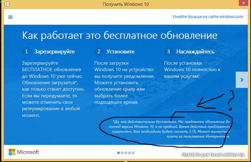Select the fifth page indicator dot
The width and height of the screenshot is (251, 162).
click(133, 153)
